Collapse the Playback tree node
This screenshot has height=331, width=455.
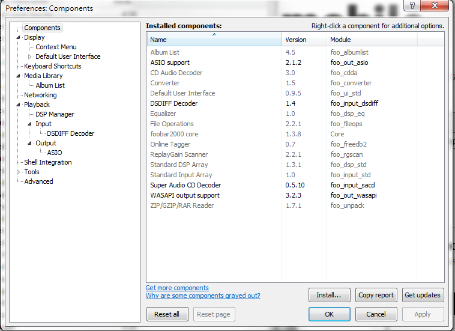tap(18, 105)
